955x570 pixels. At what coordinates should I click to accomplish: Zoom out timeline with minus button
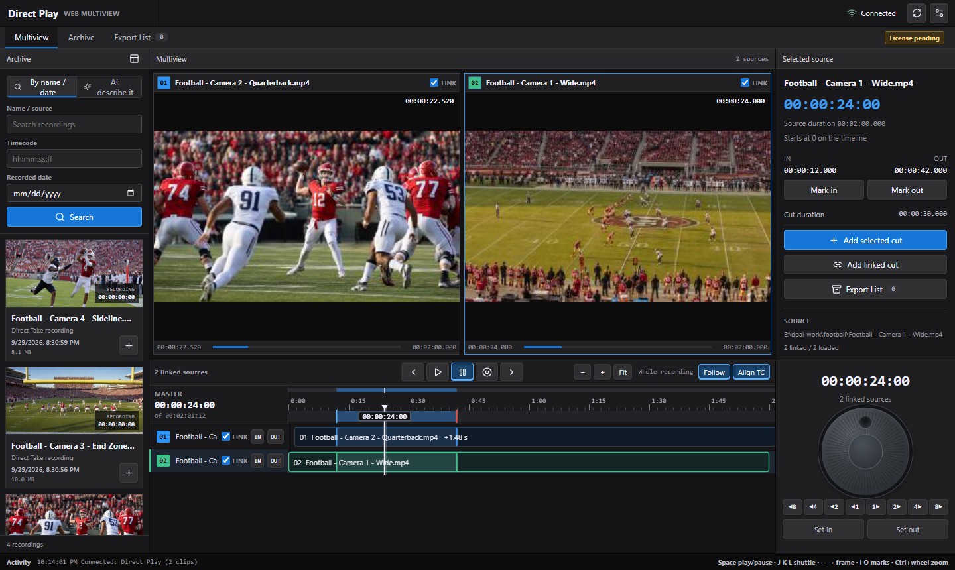pyautogui.click(x=582, y=372)
